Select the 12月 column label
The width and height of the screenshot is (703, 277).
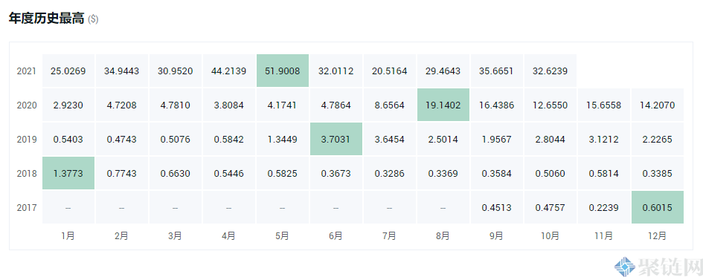(x=658, y=236)
